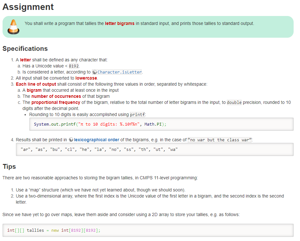This screenshot has width=300, height=241.
Task: Click the globe icon beside Character.isLetter
Action: point(95,72)
